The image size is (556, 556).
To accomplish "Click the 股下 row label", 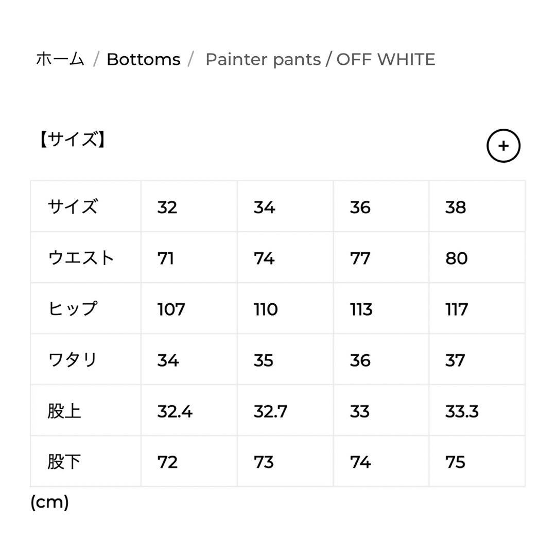I will tap(64, 462).
